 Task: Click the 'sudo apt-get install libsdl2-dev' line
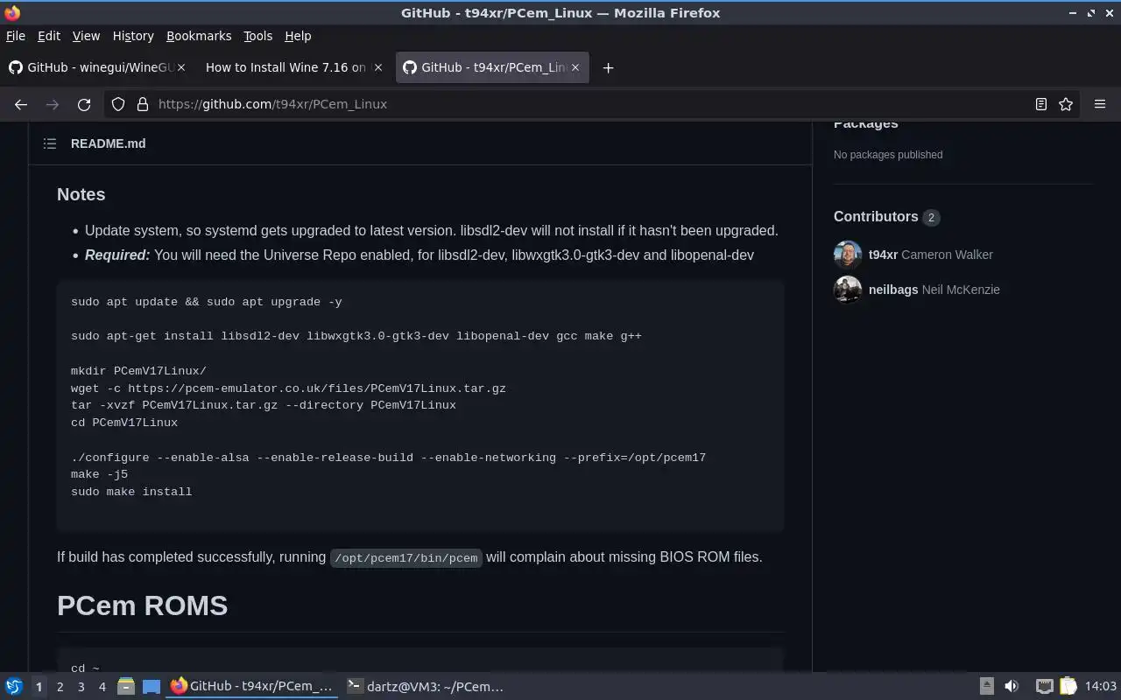(x=356, y=336)
